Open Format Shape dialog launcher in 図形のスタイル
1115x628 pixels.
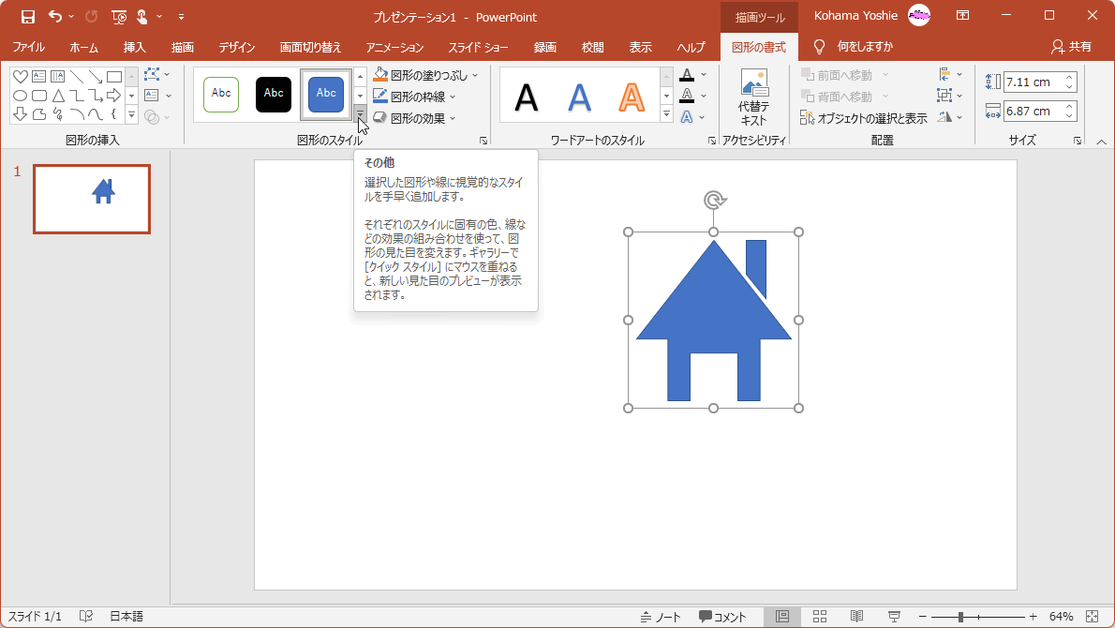click(483, 141)
